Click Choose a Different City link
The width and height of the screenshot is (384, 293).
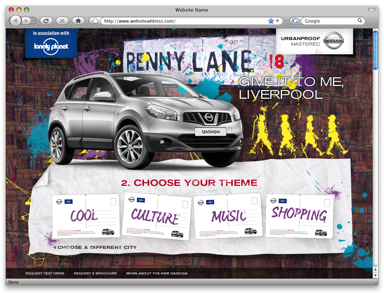95,247
